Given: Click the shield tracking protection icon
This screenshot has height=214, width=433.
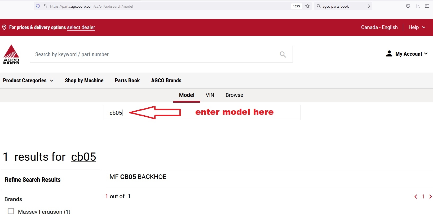Looking at the screenshot, I should click(x=38, y=6).
